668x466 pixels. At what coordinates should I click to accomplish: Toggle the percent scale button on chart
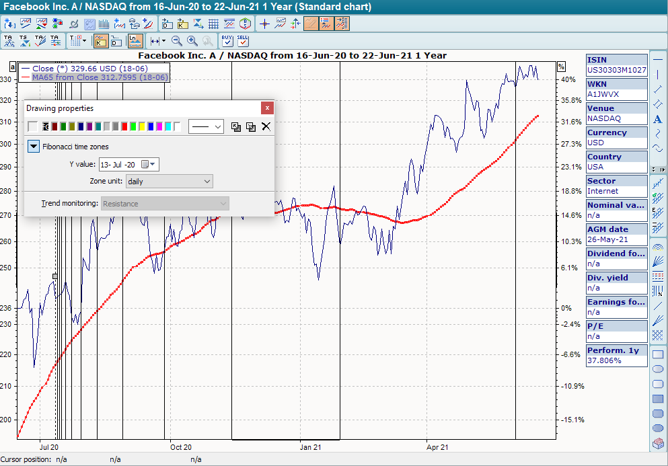click(562, 67)
